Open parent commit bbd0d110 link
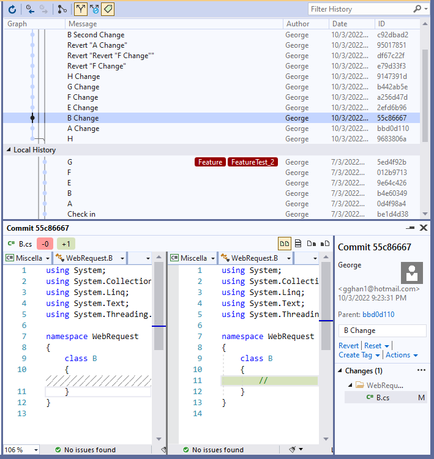Screen dimensions: 434x459 (x=378, y=315)
